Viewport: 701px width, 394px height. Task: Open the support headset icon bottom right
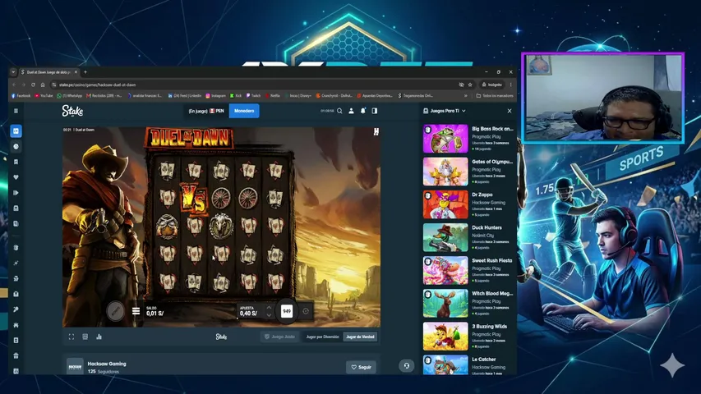pyautogui.click(x=407, y=366)
